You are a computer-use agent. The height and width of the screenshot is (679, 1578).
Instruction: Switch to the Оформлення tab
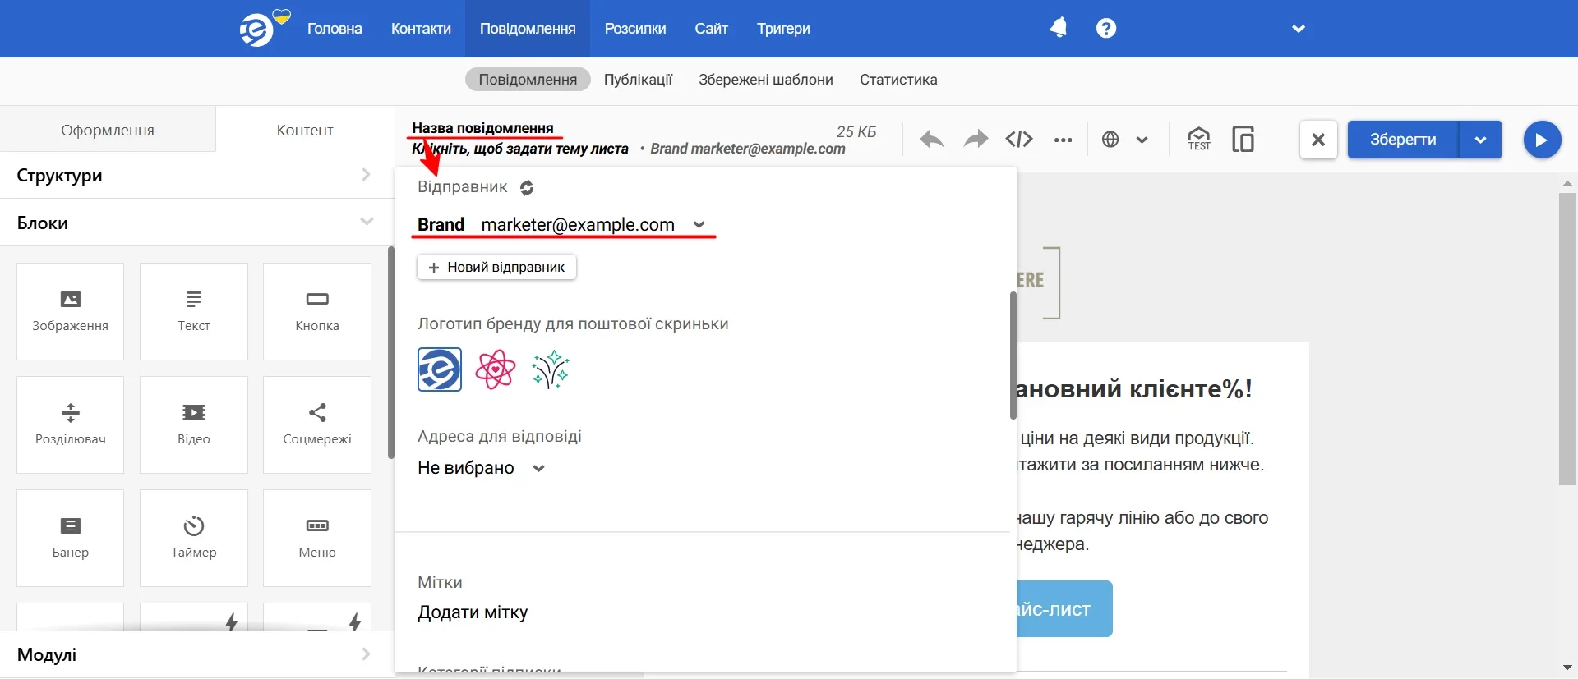point(108,130)
